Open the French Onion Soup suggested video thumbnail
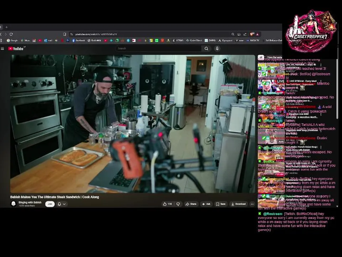 [x=271, y=152]
